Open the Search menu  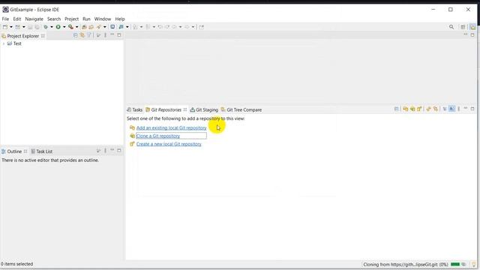coord(54,19)
